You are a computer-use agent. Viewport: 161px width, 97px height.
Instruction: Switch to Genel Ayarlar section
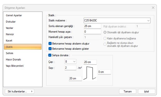pyautogui.click(x=14, y=15)
